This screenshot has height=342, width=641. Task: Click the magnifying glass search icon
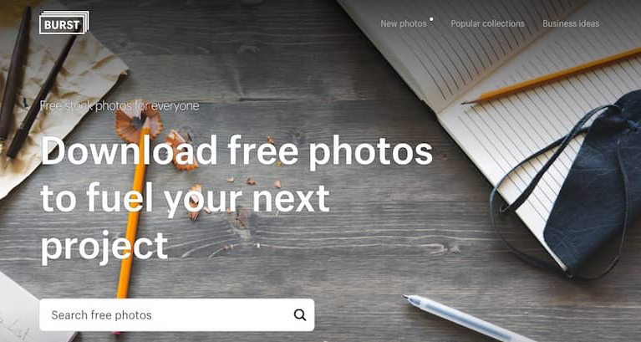pyautogui.click(x=300, y=314)
